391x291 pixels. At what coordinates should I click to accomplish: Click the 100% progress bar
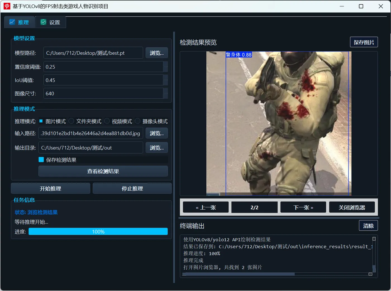(98, 231)
